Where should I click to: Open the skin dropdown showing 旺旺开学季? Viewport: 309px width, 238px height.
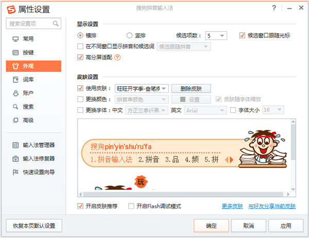coord(142,89)
